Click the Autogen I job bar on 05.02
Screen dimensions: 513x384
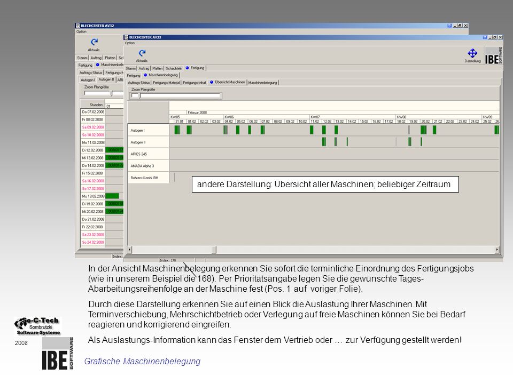238,130
